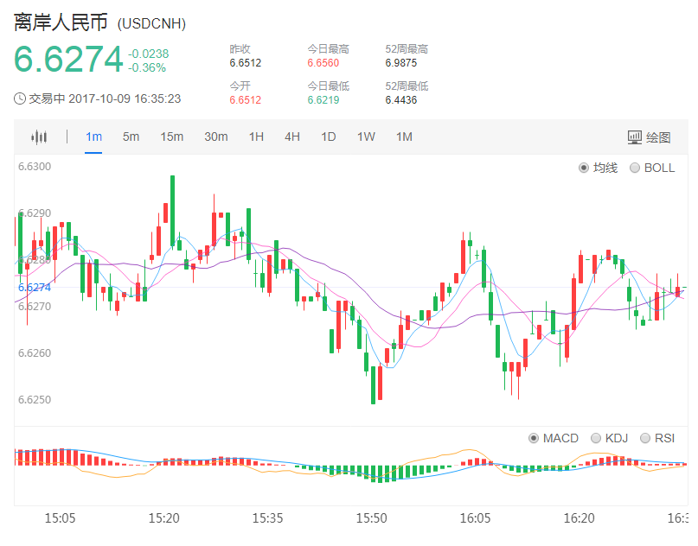This screenshot has height=546, width=698.
Task: Click the clock icon beside 交易中
Action: (20, 98)
